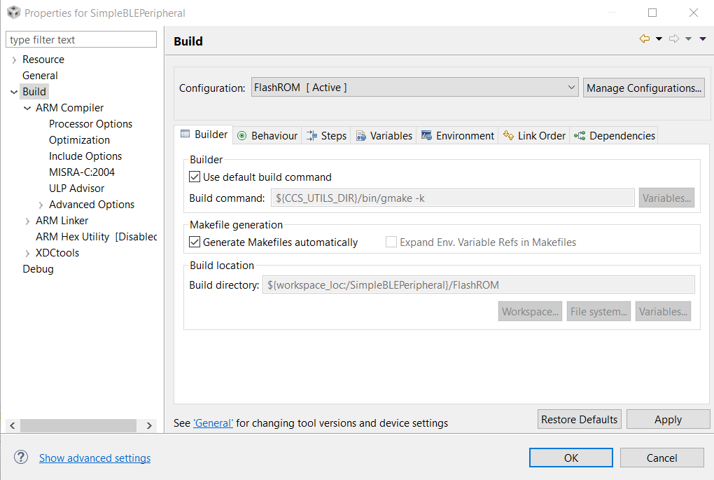714x480 pixels.
Task: Click the Properties window title icon
Action: pyautogui.click(x=14, y=13)
